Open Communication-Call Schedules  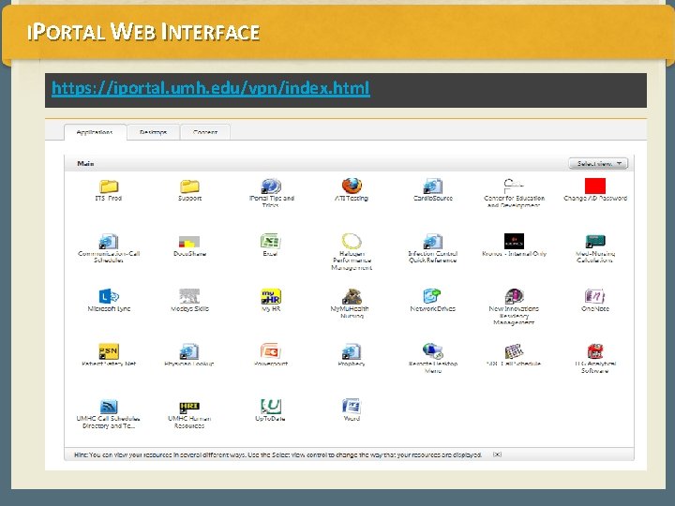point(109,242)
